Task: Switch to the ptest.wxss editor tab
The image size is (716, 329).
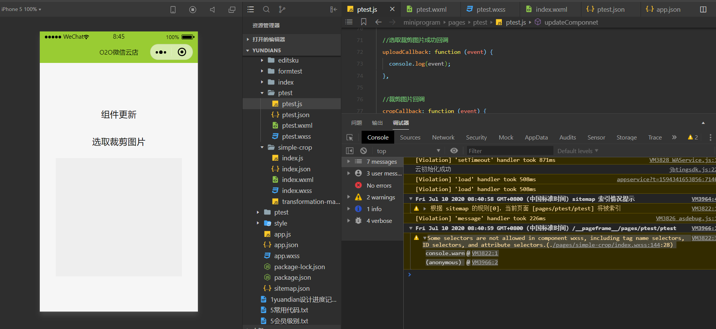Action: 490,9
